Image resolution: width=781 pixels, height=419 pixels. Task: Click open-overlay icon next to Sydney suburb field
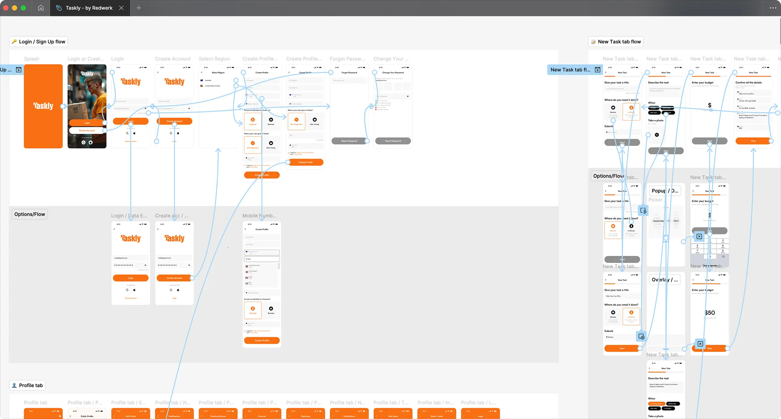click(x=641, y=337)
